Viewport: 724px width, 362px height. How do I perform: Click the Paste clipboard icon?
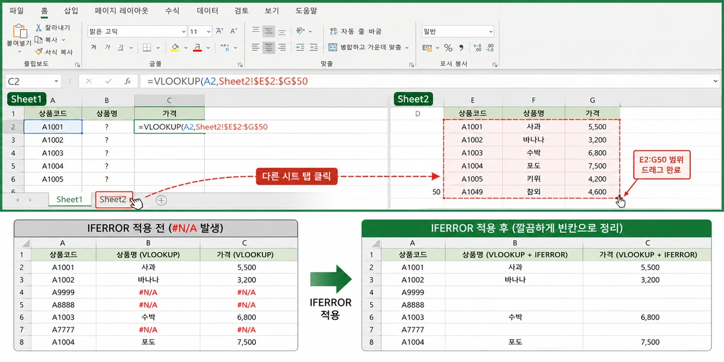[x=19, y=31]
